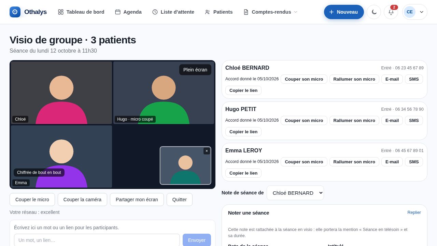Viewport: 437px width, 246px height.
Task: Copy the link for Emma LEROY
Action: (243, 173)
